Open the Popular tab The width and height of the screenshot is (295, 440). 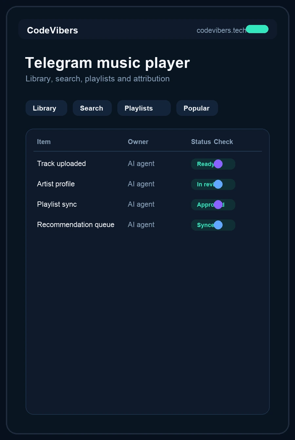(x=197, y=108)
